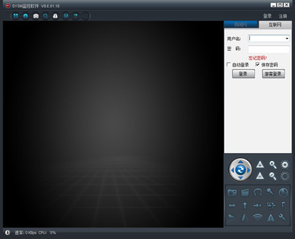Switch to the 局域网 LAN tab
The width and height of the screenshot is (295, 239).
(x=241, y=25)
